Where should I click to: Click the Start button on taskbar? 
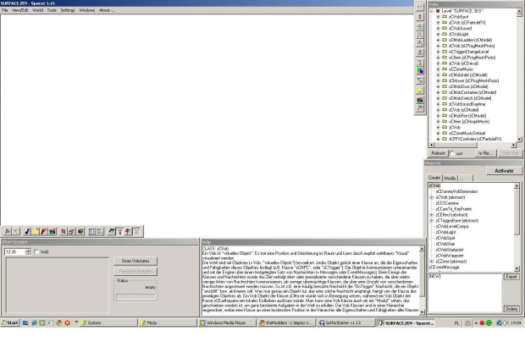point(10,323)
